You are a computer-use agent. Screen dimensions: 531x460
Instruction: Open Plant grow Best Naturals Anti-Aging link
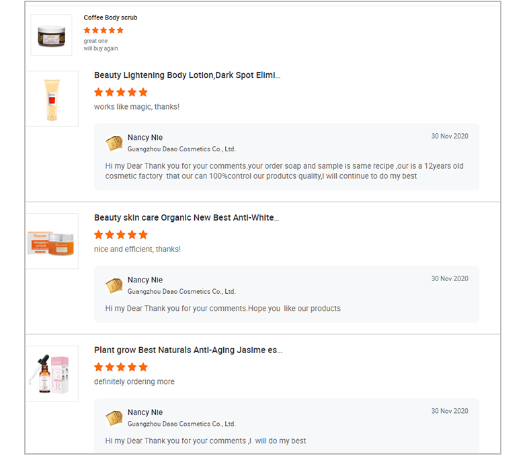click(188, 350)
